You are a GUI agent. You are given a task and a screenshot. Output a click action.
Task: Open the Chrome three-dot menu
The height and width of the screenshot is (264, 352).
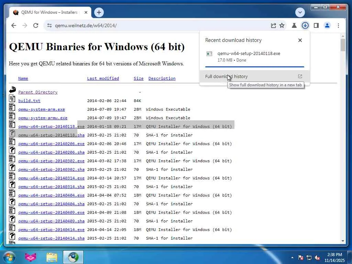[x=338, y=25]
